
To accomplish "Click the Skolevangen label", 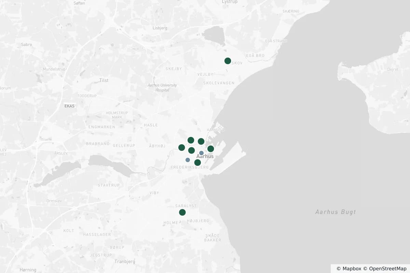I will pyautogui.click(x=219, y=83).
